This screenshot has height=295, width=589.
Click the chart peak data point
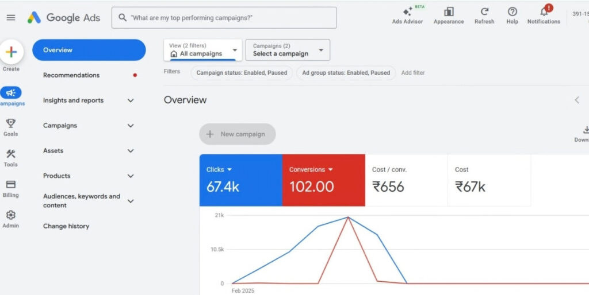[348, 217]
